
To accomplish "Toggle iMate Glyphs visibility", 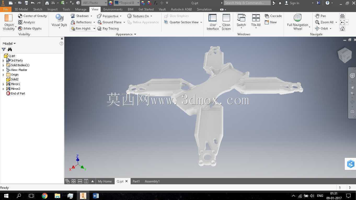I will pos(30,29).
